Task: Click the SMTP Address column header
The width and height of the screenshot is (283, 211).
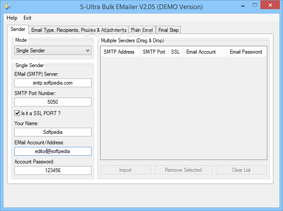Action: [x=120, y=52]
